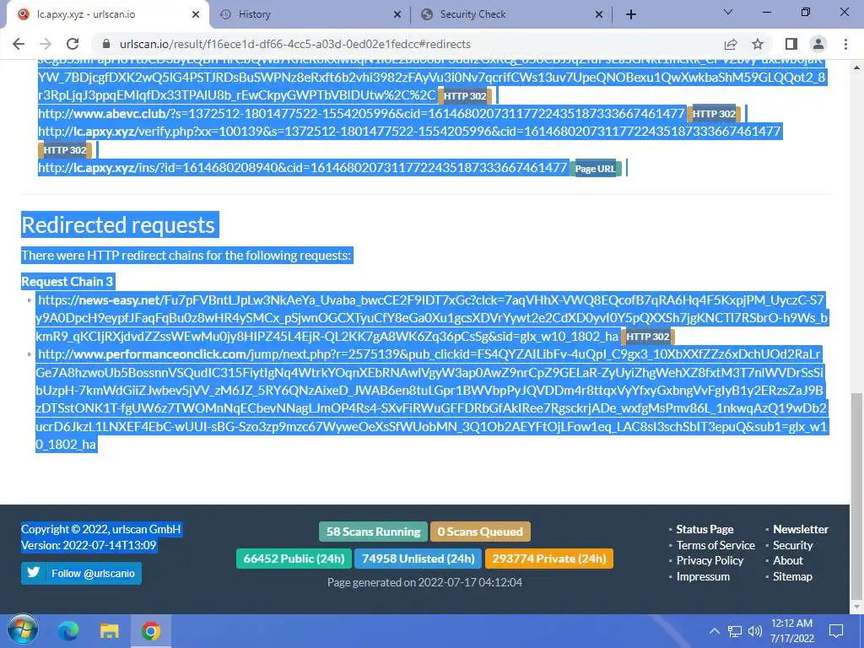
Task: Close the lc.apxy.xyz urlscan.io tab
Action: click(196, 14)
